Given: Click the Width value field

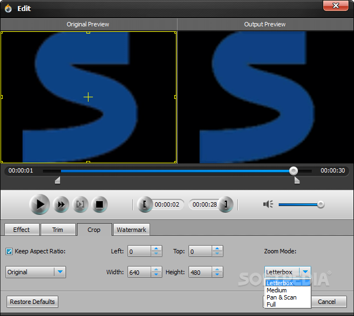Looking at the screenshot, I should pos(139,272).
